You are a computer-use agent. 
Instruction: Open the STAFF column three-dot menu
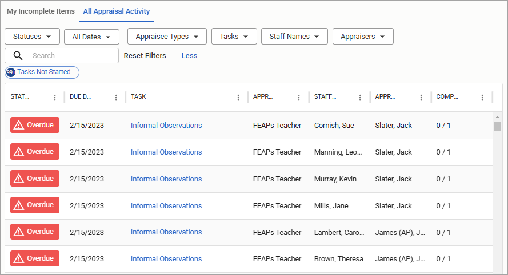pos(360,98)
